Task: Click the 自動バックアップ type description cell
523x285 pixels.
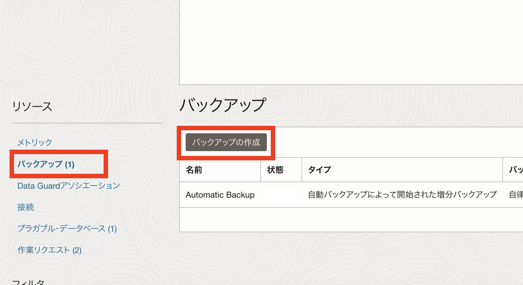Action: (x=402, y=195)
